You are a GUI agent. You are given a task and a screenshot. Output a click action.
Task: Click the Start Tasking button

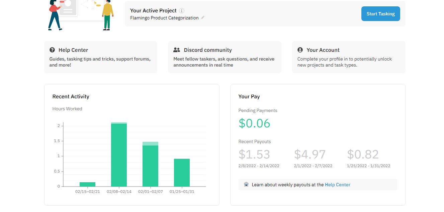pyautogui.click(x=380, y=14)
